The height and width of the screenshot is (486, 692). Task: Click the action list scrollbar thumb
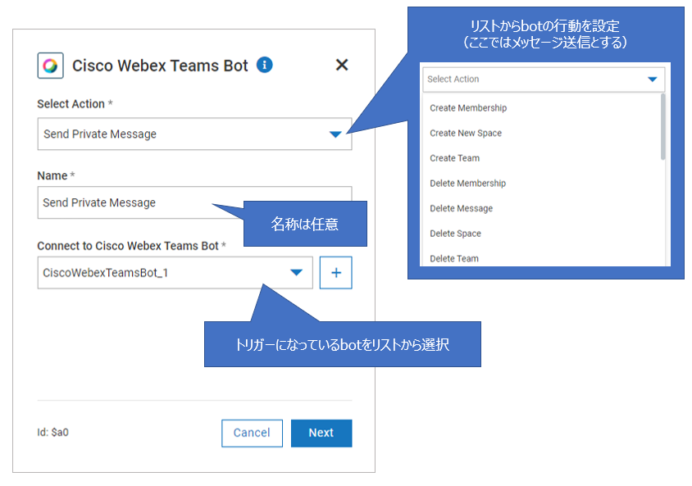662,127
